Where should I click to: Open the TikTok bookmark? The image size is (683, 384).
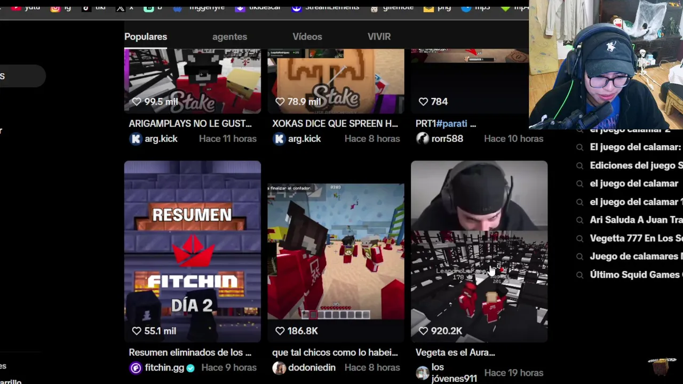pyautogui.click(x=93, y=7)
